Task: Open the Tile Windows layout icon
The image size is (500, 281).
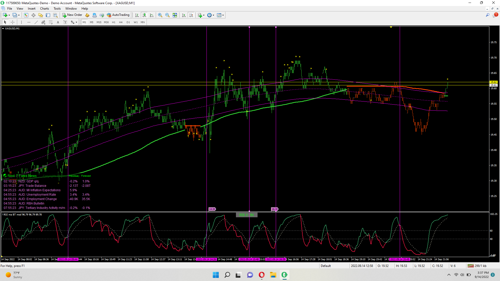Action: click(x=175, y=15)
